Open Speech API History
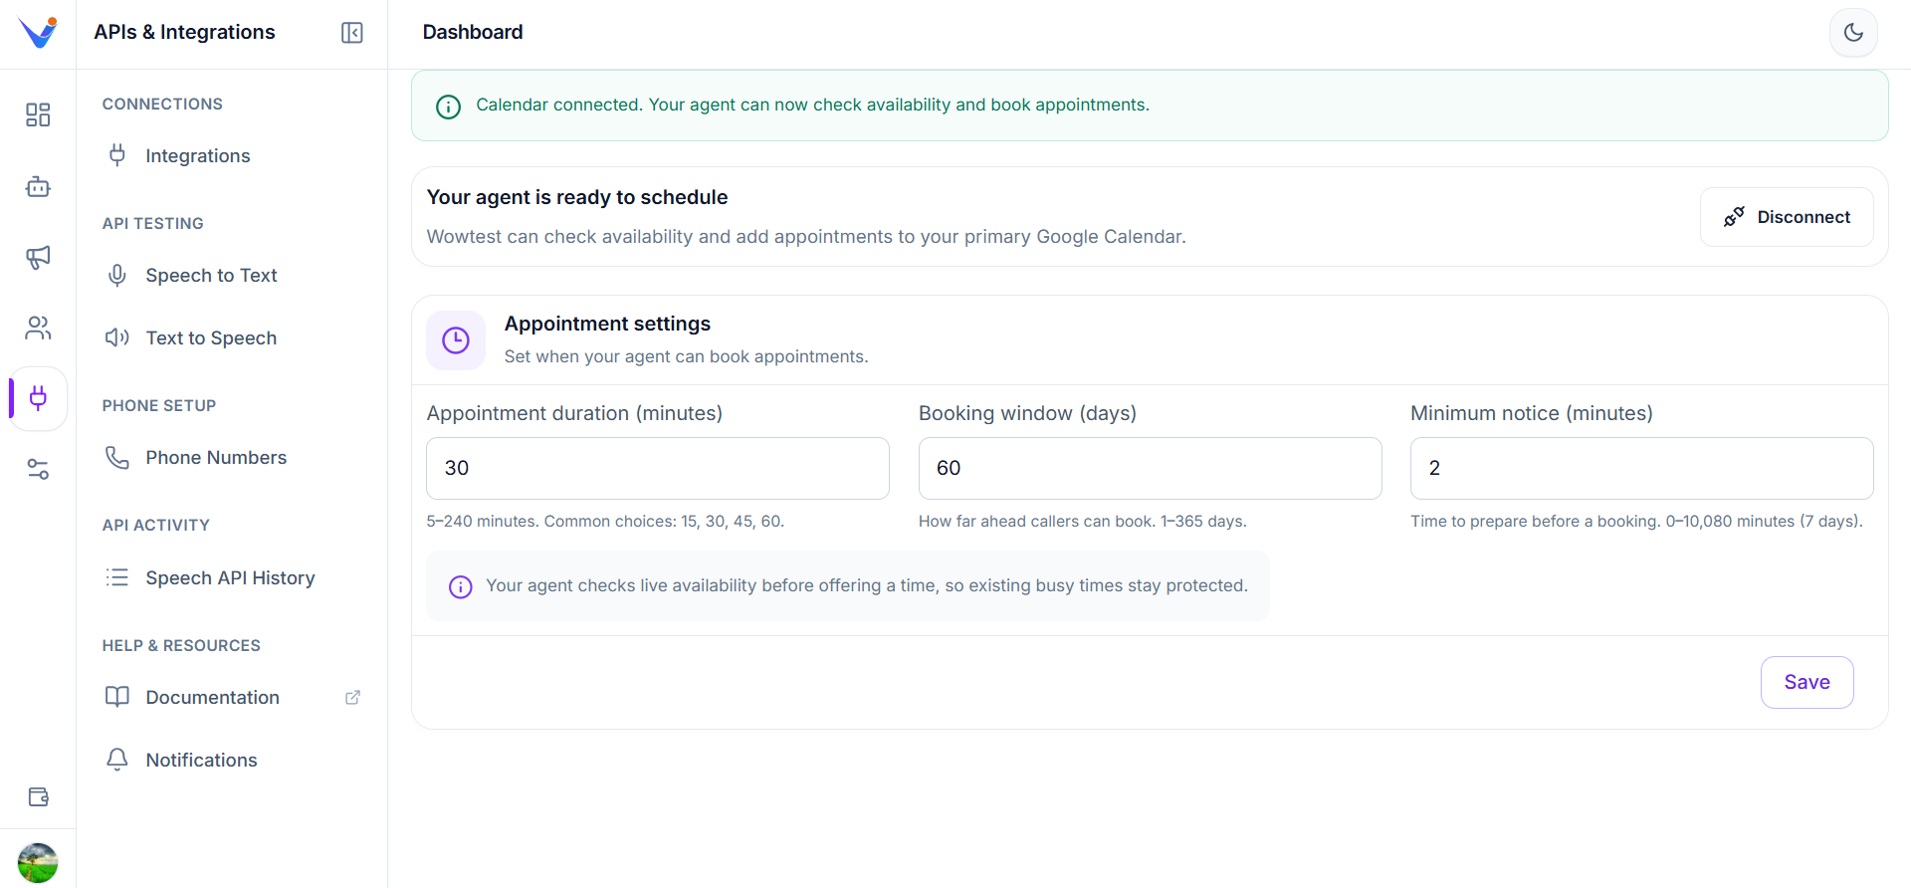Image resolution: width=1911 pixels, height=888 pixels. pos(232,578)
